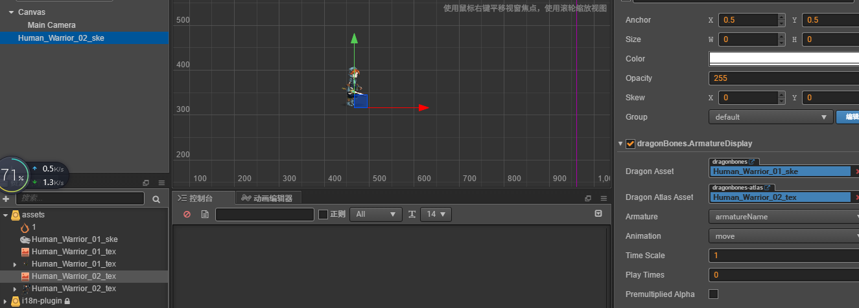Adjust Skew X stepper arrows
Screen dimensions: 859x308
[x=781, y=98]
